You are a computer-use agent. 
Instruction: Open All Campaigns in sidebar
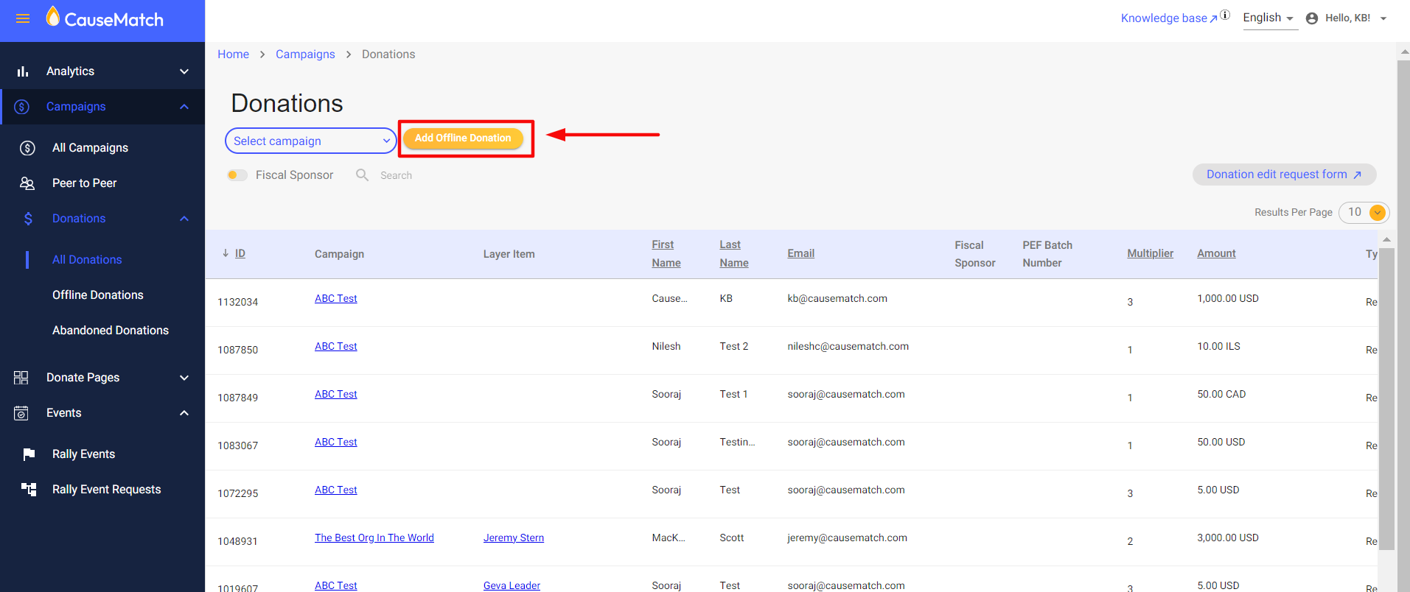click(90, 148)
